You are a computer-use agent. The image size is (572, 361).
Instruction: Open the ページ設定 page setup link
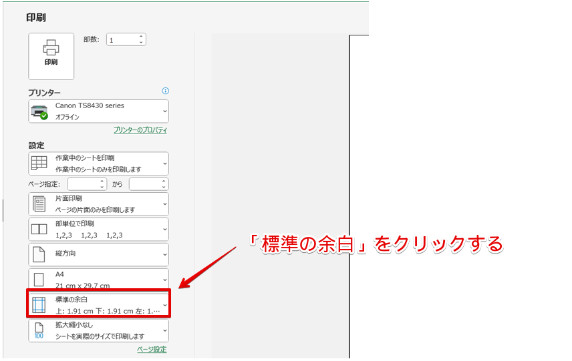click(152, 350)
